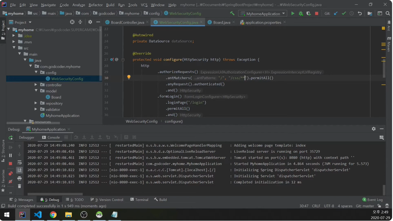Open File Explorer from taskbar
Image resolution: width=393 pixels, height=221 pixels.
point(68,215)
